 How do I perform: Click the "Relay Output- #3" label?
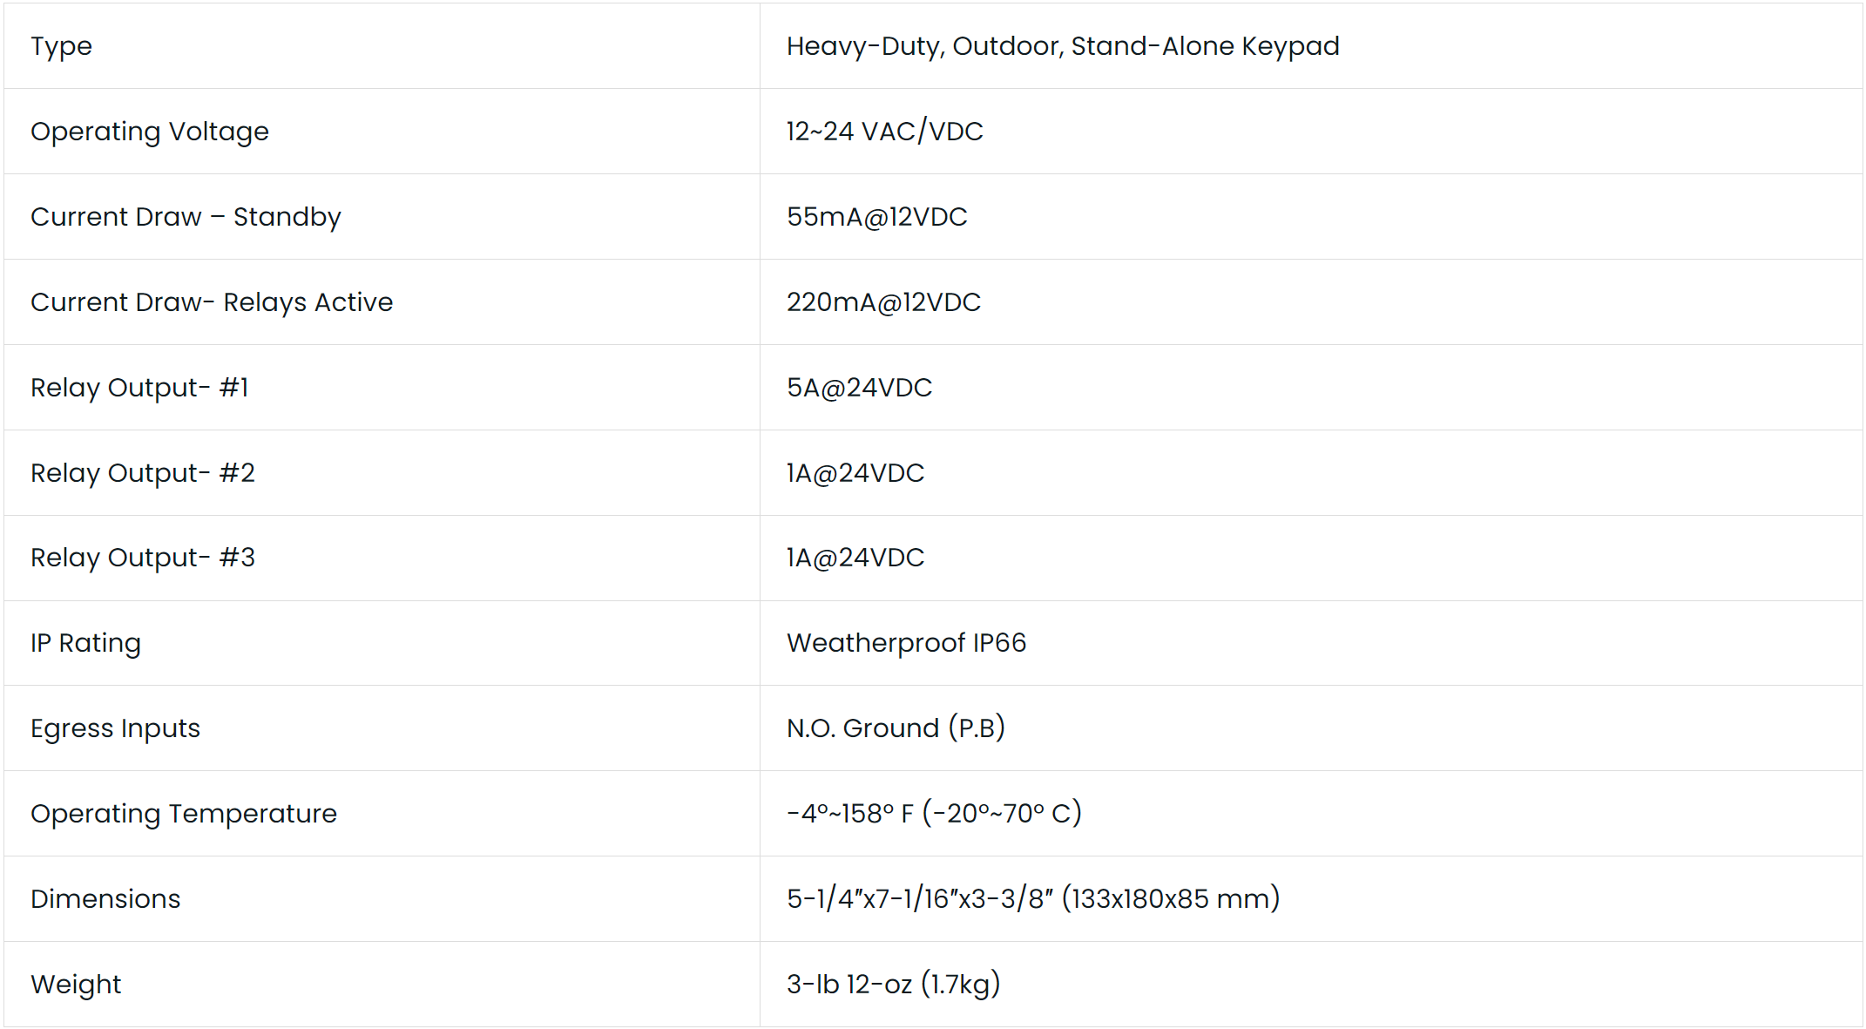coord(143,558)
